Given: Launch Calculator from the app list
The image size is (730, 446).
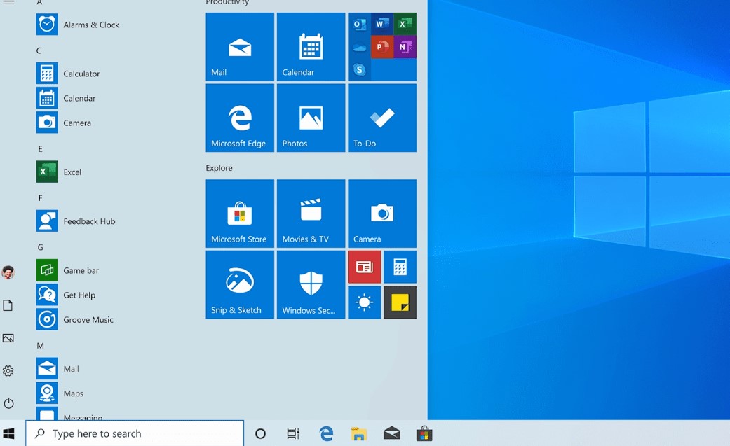Looking at the screenshot, I should coord(68,74).
